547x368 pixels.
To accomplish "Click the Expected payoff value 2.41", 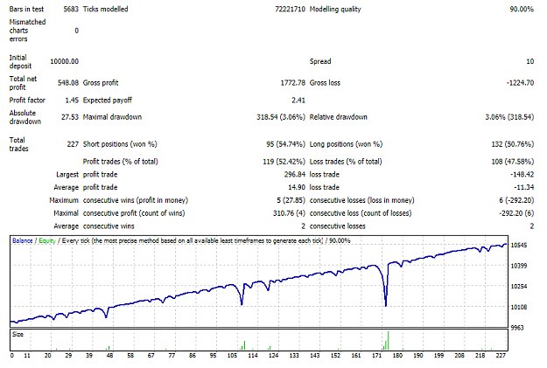I will 298,100.
